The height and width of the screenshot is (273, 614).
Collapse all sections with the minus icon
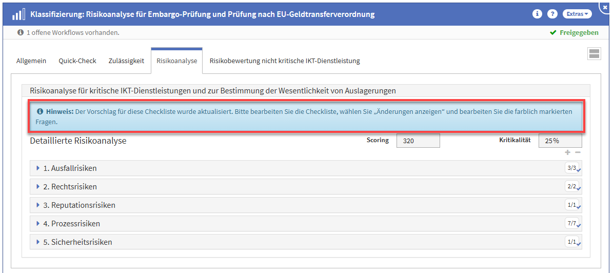[x=578, y=152]
